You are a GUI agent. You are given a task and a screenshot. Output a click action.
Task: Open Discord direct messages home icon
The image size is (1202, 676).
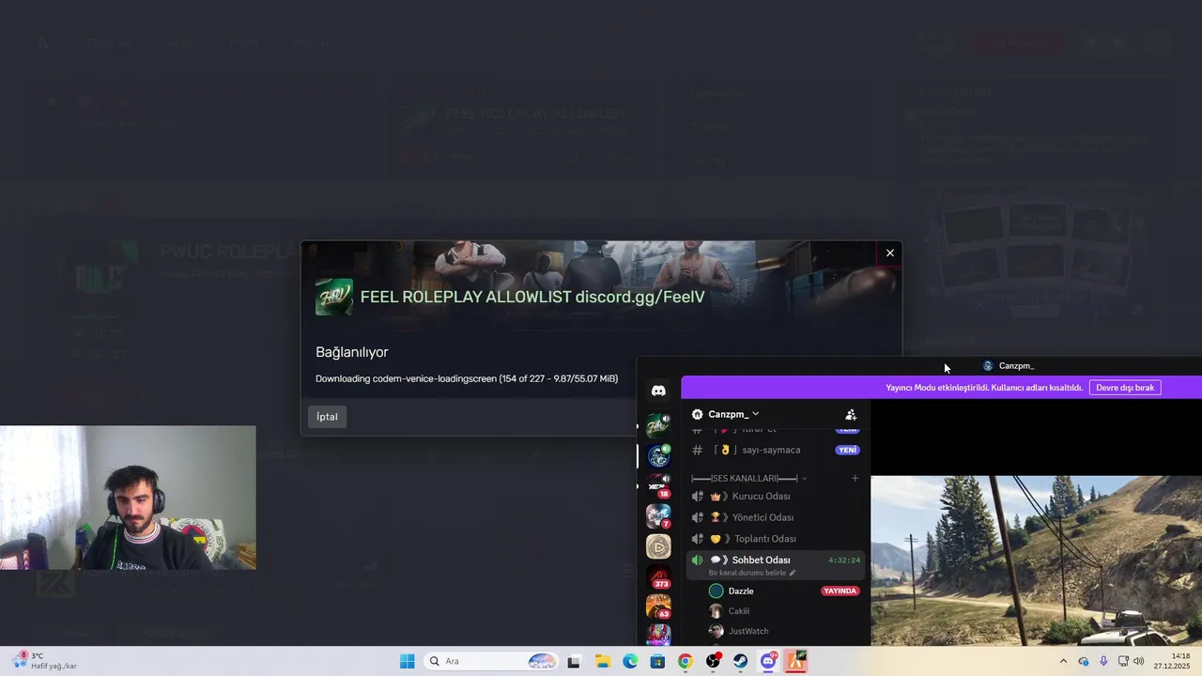point(658,391)
